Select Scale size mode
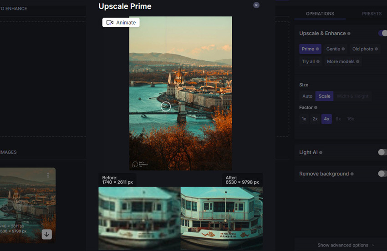 [324, 96]
